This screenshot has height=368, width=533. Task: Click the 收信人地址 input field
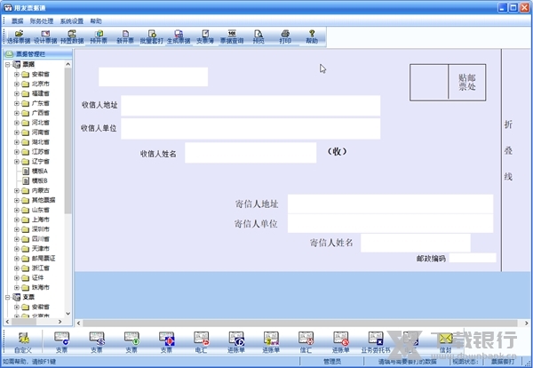click(x=251, y=106)
